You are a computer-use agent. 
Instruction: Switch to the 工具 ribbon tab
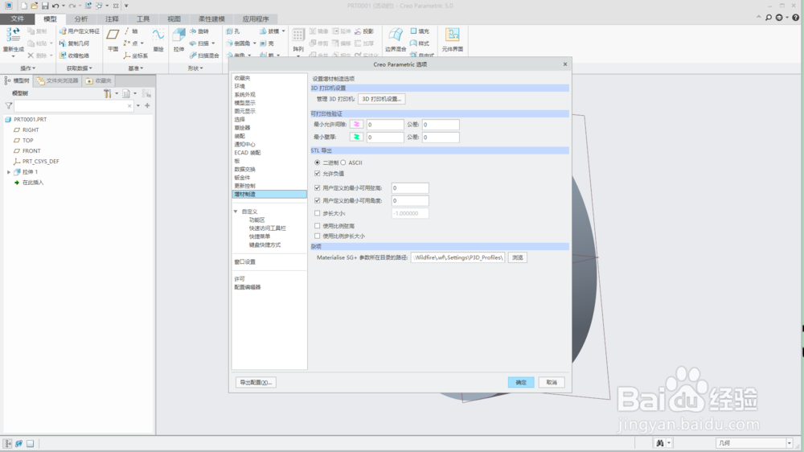(143, 19)
